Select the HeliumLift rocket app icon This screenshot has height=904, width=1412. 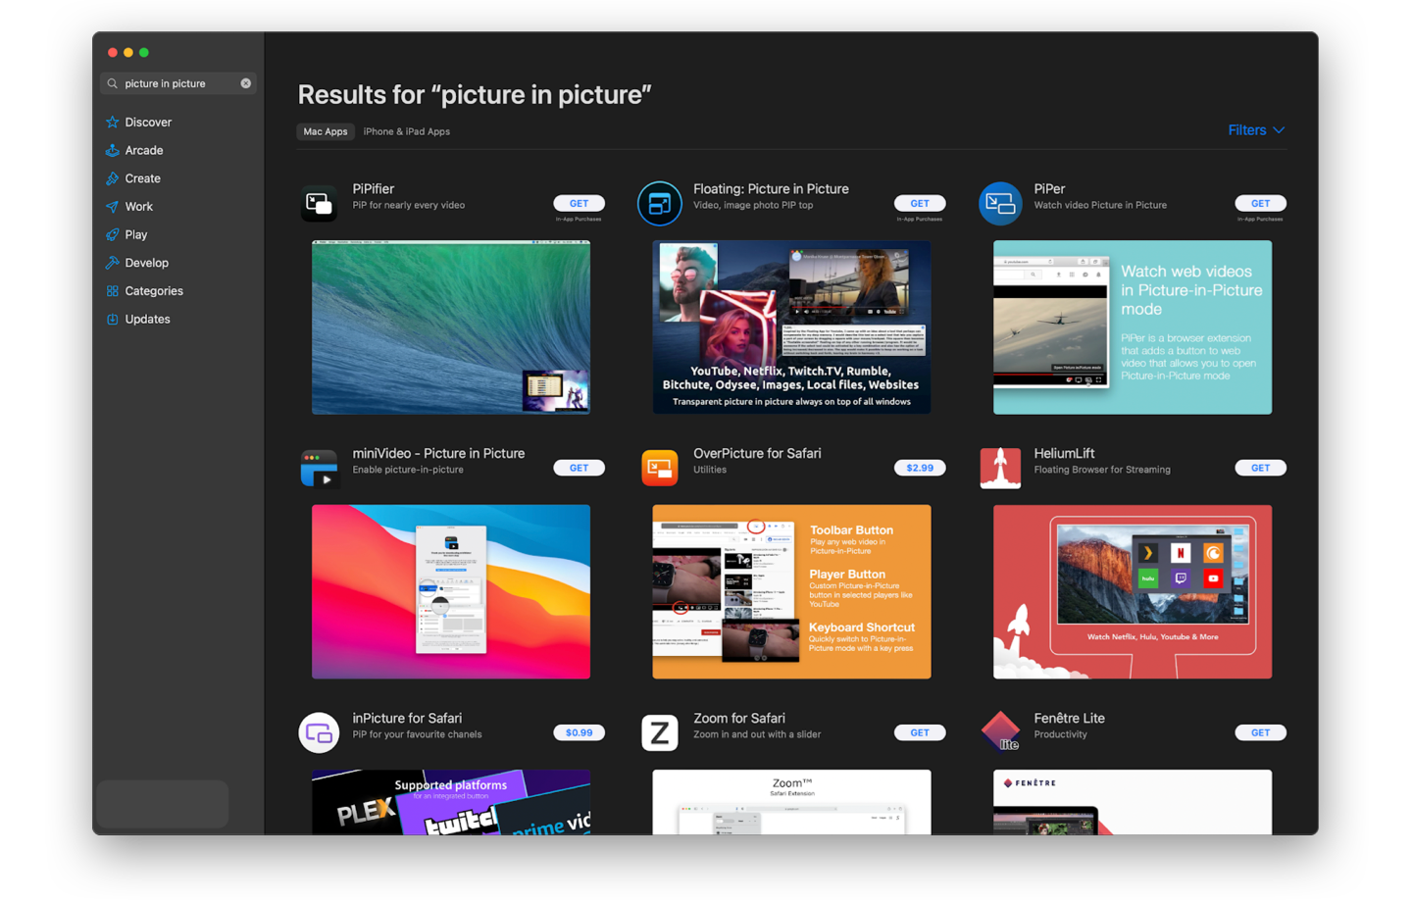pyautogui.click(x=1000, y=468)
